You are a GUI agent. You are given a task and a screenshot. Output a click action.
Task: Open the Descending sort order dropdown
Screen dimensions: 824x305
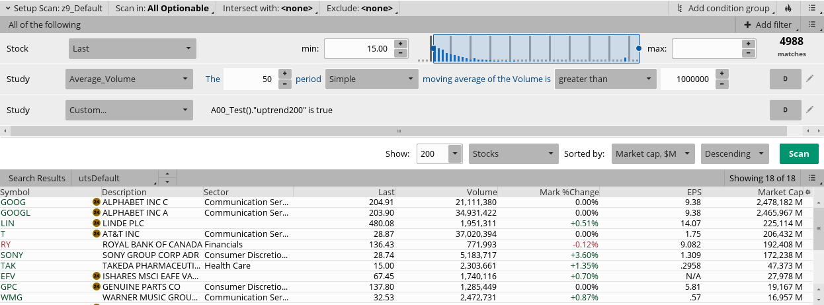pos(735,153)
